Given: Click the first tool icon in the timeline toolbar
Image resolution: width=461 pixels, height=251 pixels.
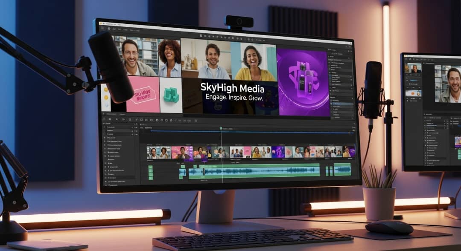Looking at the screenshot, I should tap(104, 119).
